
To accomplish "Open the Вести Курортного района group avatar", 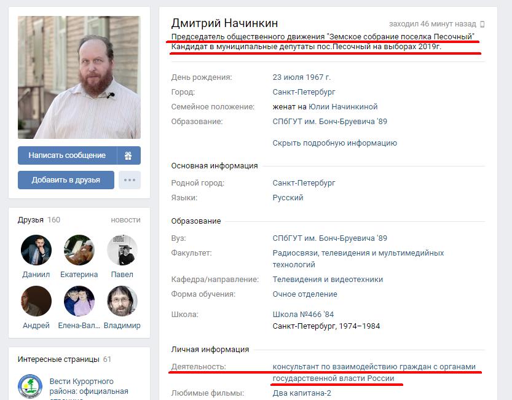I will (x=30, y=386).
